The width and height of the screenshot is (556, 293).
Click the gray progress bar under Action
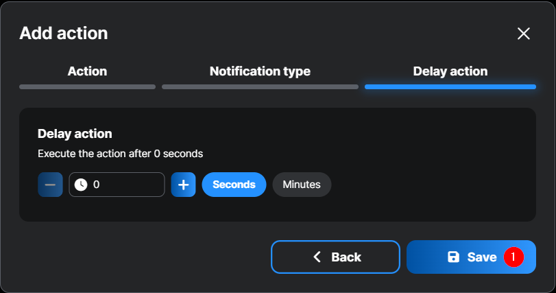pyautogui.click(x=87, y=87)
